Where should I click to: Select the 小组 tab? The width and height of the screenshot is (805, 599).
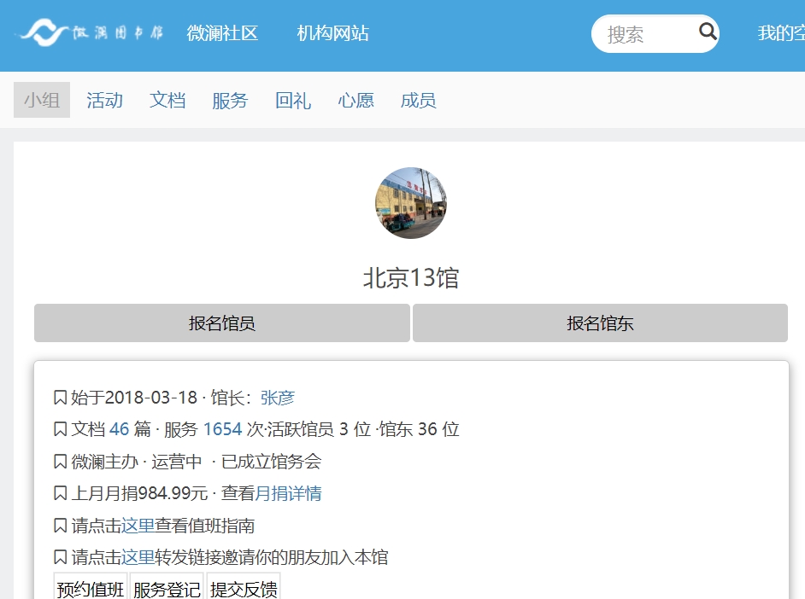42,101
